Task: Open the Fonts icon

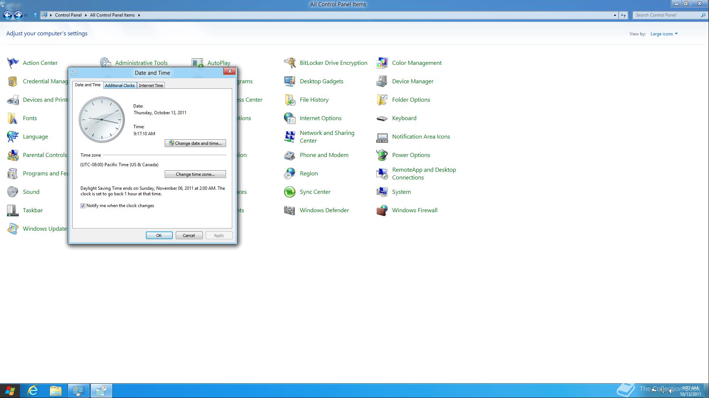Action: point(13,118)
